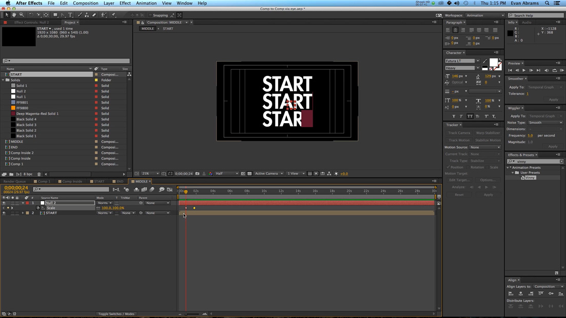Click the Search Help field
The image size is (566, 318).
(x=536, y=15)
